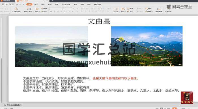Open the 选择窗格 selection pane
198x109 pixels.
[x=159, y=10]
